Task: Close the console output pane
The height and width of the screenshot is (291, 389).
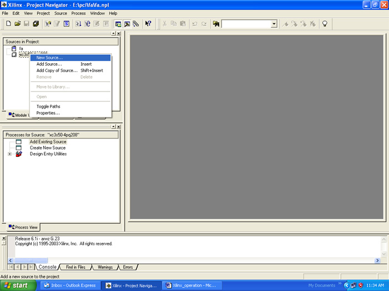Action: pos(4,238)
